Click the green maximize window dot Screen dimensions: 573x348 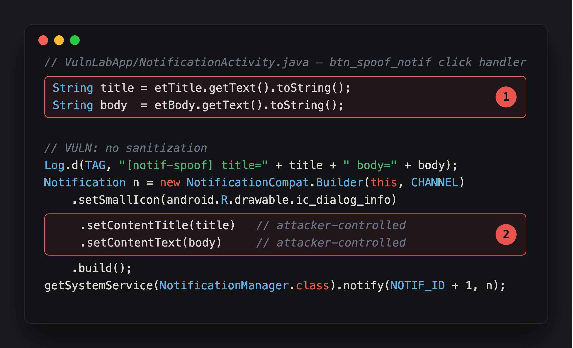tap(75, 40)
